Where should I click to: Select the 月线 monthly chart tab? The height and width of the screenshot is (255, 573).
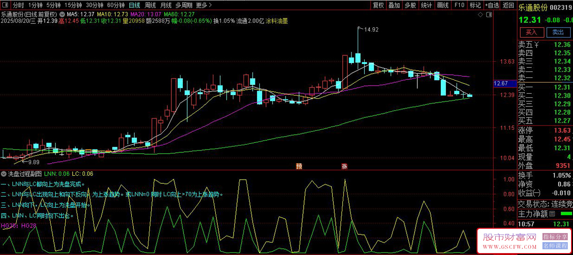point(166,5)
